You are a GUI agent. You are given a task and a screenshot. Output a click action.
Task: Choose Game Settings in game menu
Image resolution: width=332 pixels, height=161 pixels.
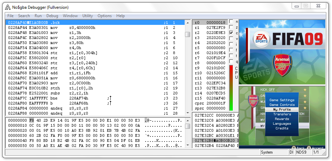pyautogui.click(x=282, y=100)
